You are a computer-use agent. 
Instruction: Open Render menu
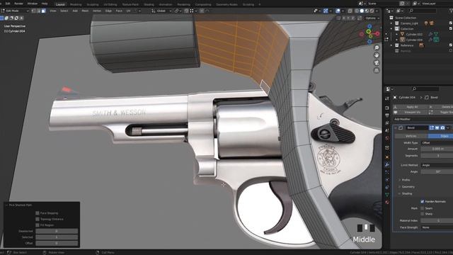18,4
